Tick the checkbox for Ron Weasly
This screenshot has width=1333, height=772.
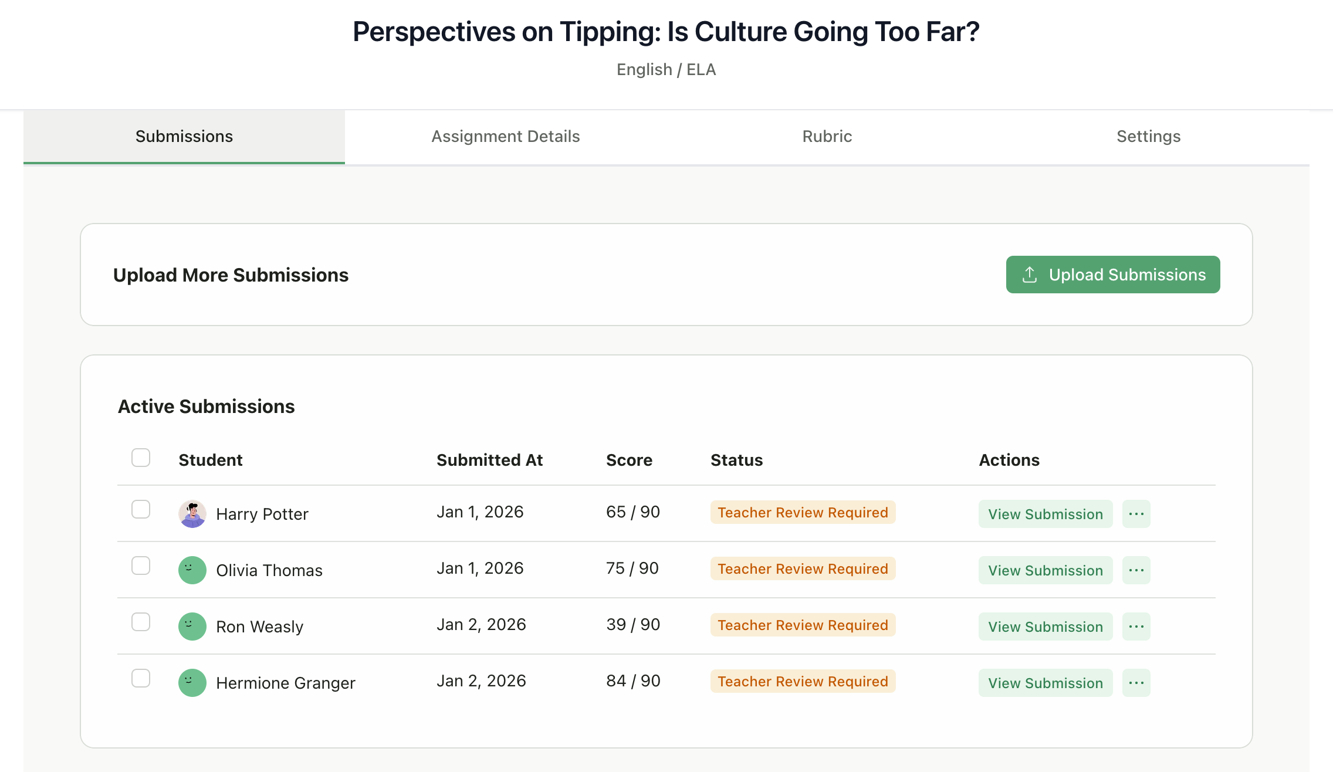(141, 622)
